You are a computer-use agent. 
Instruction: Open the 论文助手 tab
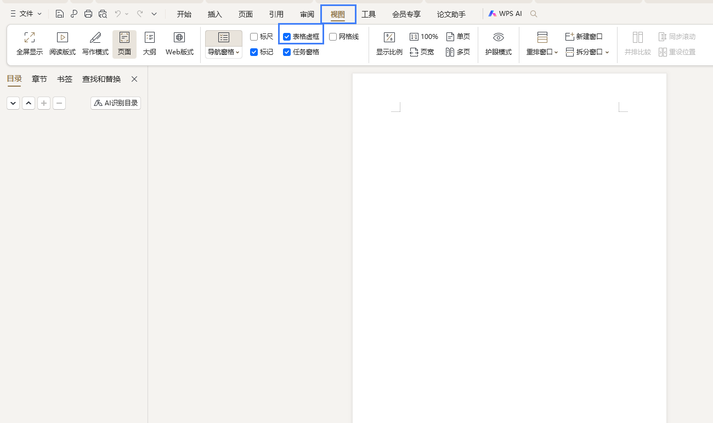click(451, 14)
